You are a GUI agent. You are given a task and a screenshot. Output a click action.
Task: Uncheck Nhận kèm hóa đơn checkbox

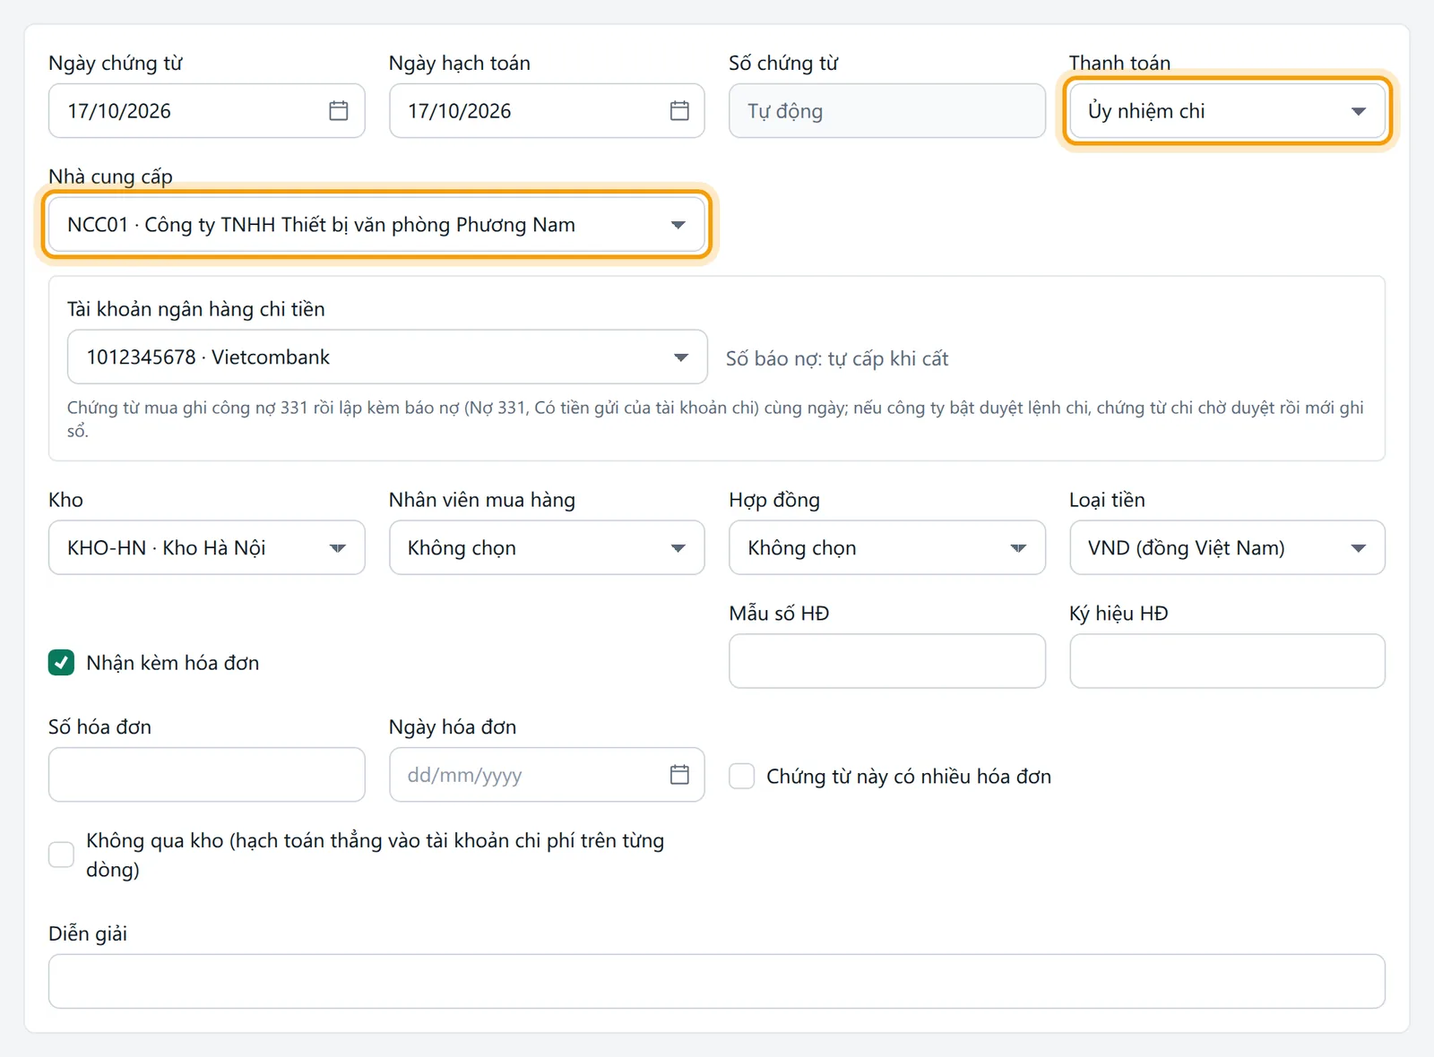61,663
